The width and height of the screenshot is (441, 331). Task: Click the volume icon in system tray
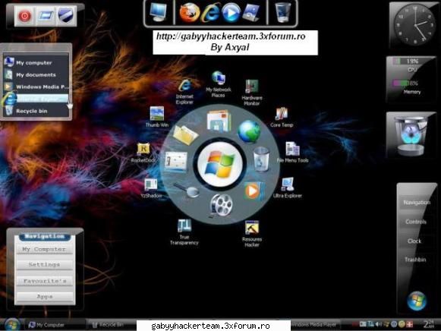pos(378,324)
